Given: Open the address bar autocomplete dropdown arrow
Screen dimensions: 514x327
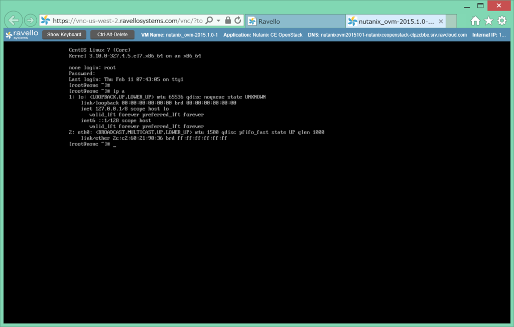Looking at the screenshot, I should pos(219,20).
